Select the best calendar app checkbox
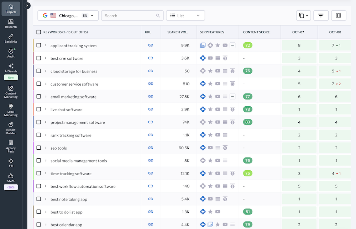356x229 pixels. (38, 224)
